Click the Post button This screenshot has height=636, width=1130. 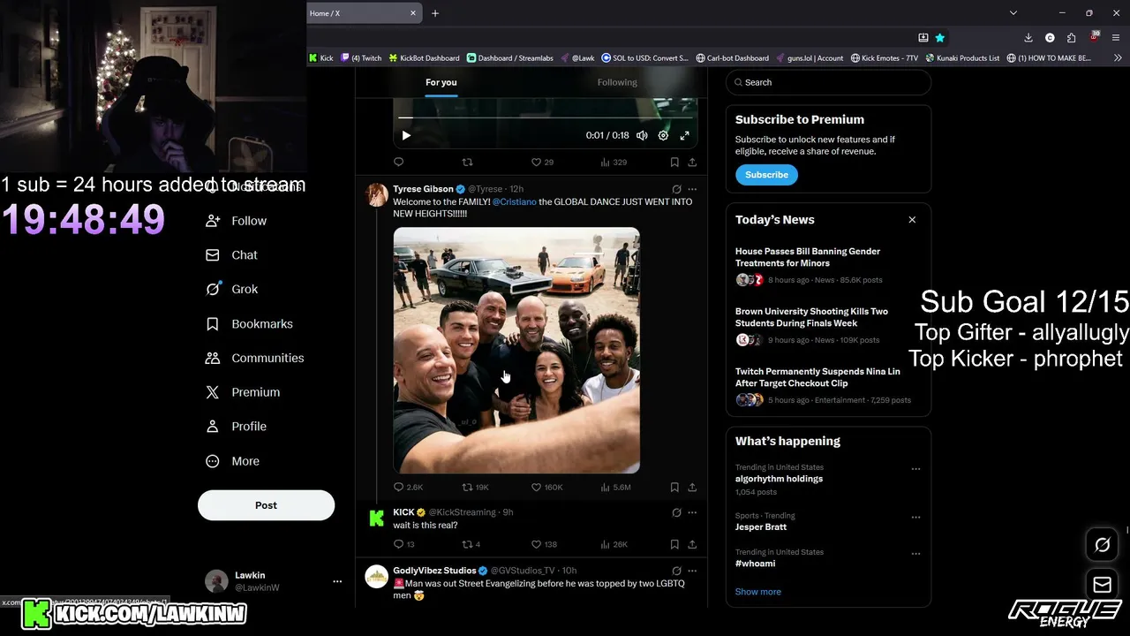click(266, 505)
